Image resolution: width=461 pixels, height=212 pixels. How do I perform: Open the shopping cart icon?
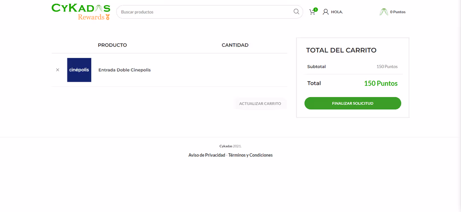[x=312, y=12]
